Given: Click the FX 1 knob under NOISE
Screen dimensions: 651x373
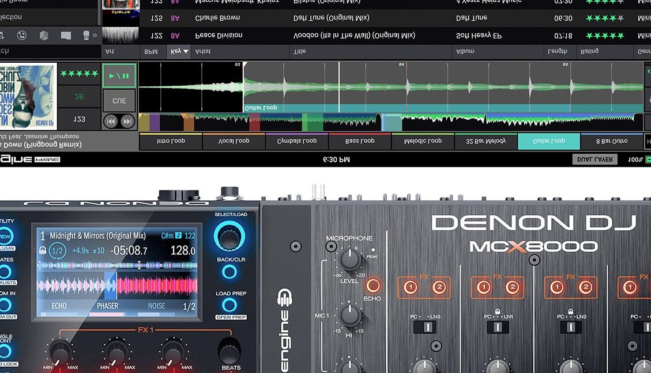Looking at the screenshot, I should pos(174,352).
